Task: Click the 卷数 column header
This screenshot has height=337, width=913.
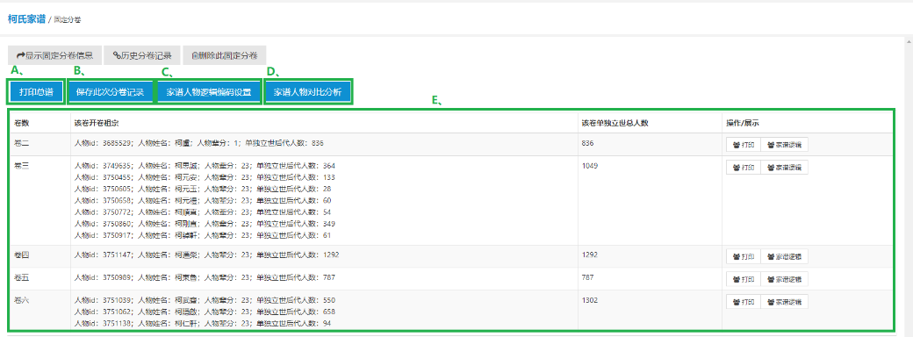Action: point(21,123)
